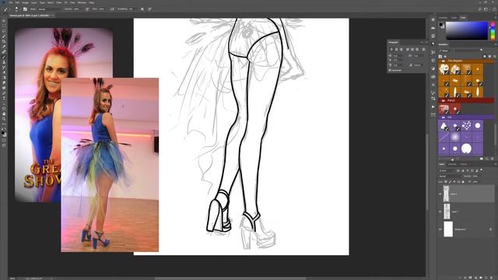The width and height of the screenshot is (498, 280).
Task: Open the brush Mode dropdown in options bar
Action: coord(49,9)
